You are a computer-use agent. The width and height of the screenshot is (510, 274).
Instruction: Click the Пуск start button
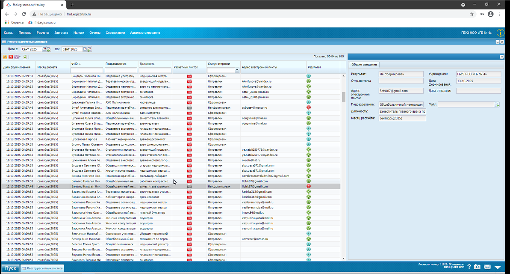(10, 268)
